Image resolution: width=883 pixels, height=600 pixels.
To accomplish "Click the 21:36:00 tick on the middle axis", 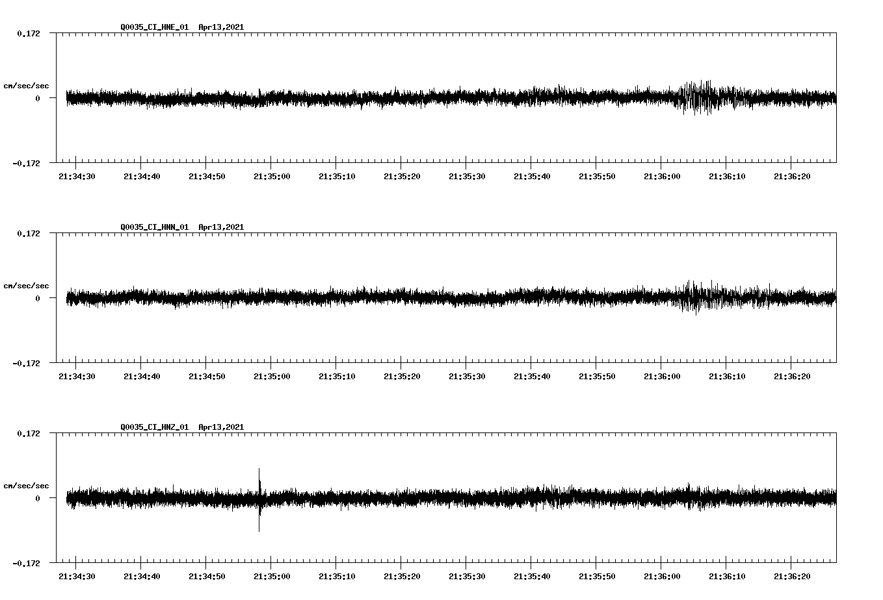I will coord(663,375).
